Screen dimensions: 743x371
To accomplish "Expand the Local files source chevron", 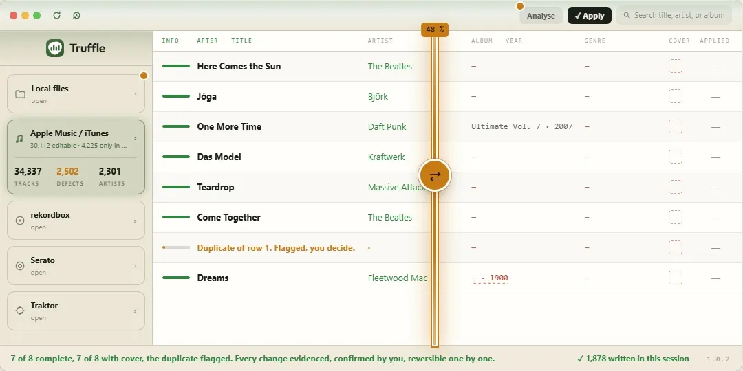I will [x=135, y=94].
